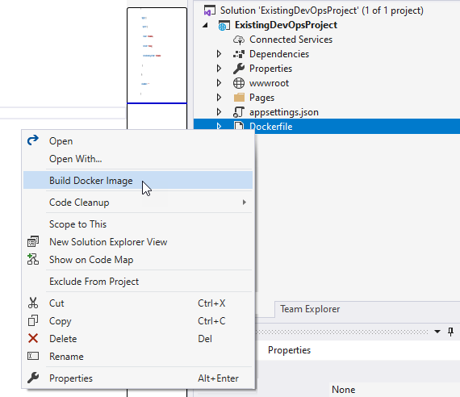The width and height of the screenshot is (460, 397).
Task: Select Connected Services in Solution Explorer
Action: coord(291,40)
